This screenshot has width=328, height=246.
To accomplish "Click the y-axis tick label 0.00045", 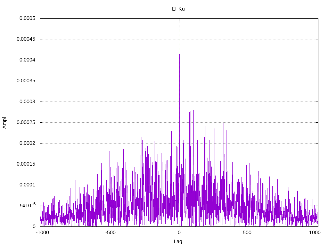I will coord(26,39).
